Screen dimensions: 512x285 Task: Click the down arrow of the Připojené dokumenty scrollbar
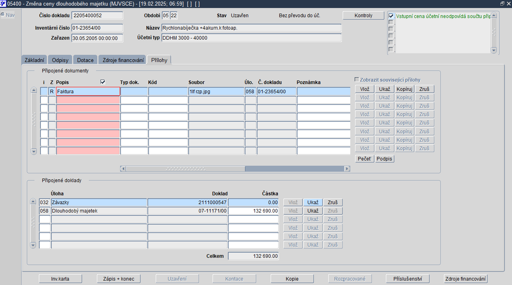point(34,151)
